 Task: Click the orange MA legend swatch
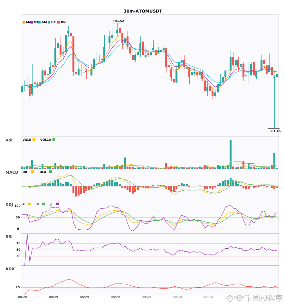(x=24, y=22)
